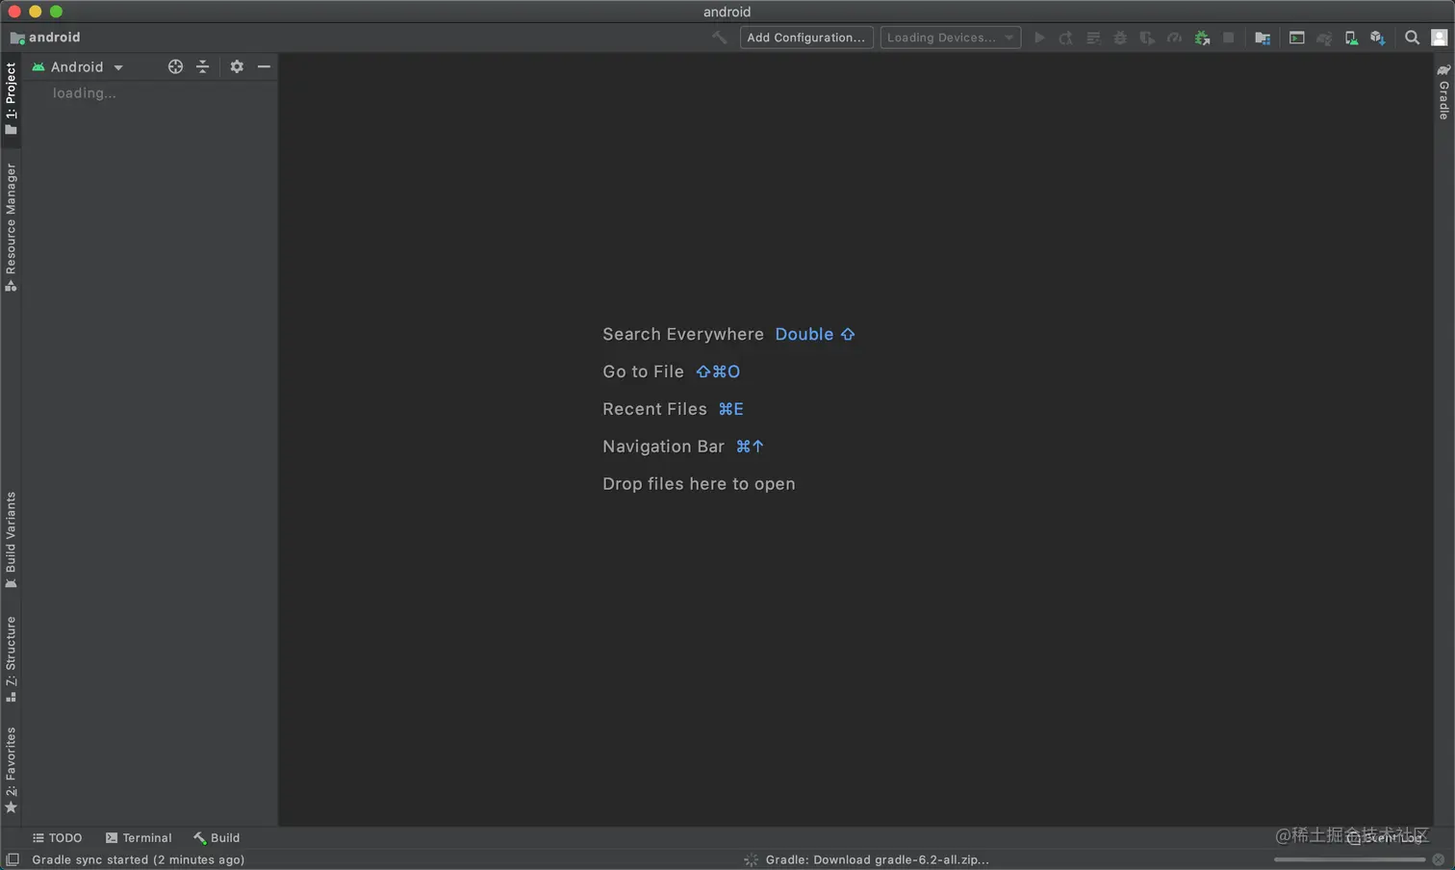Open the Gradle tool window tab
This screenshot has width=1455, height=870.
point(1443,92)
